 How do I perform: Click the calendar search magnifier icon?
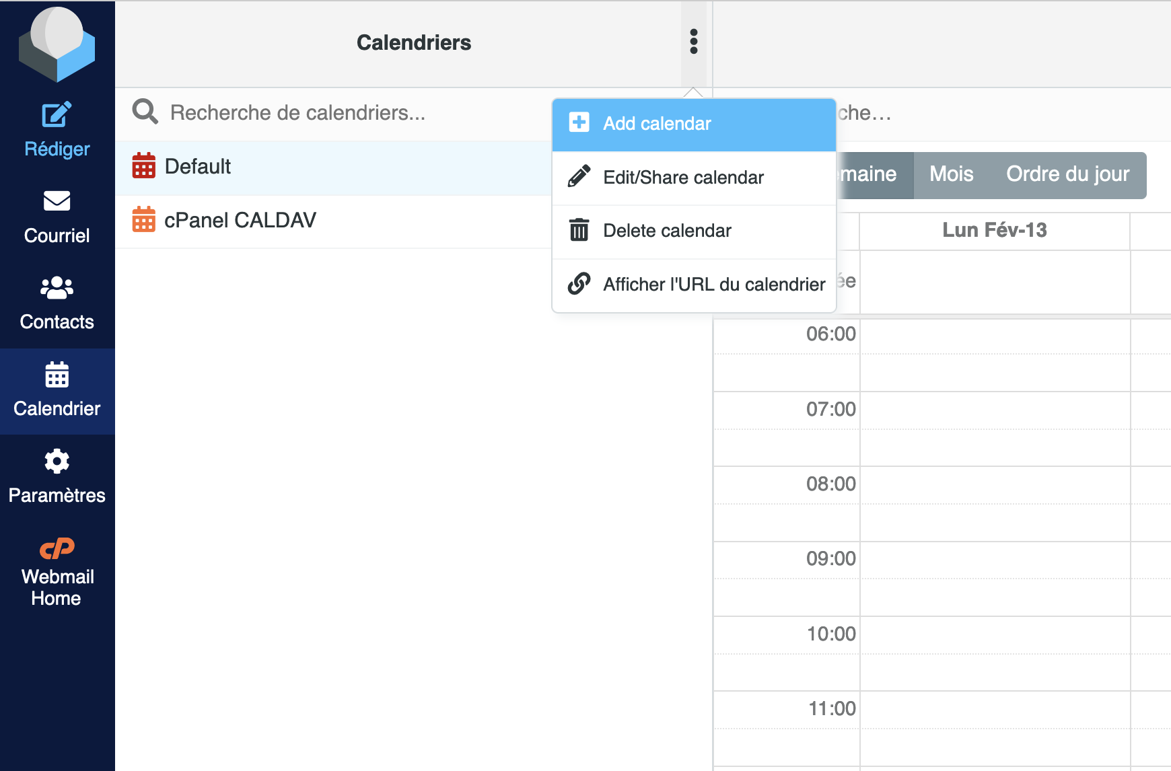pos(145,112)
